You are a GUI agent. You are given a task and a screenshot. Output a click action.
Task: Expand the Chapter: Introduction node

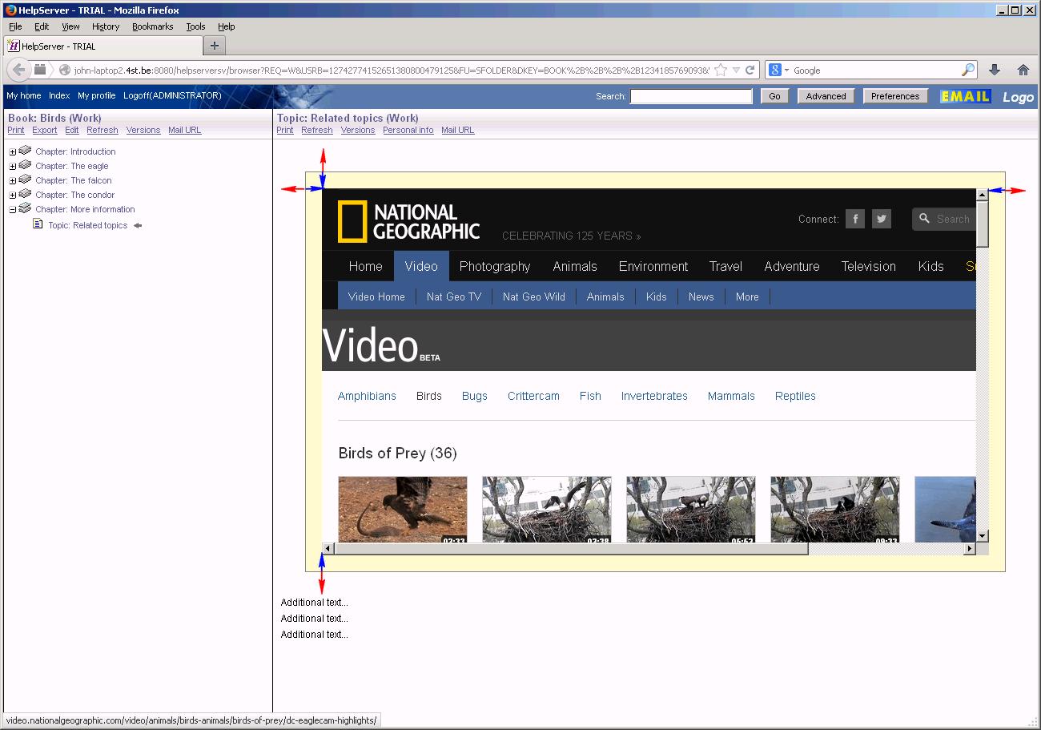(13, 152)
